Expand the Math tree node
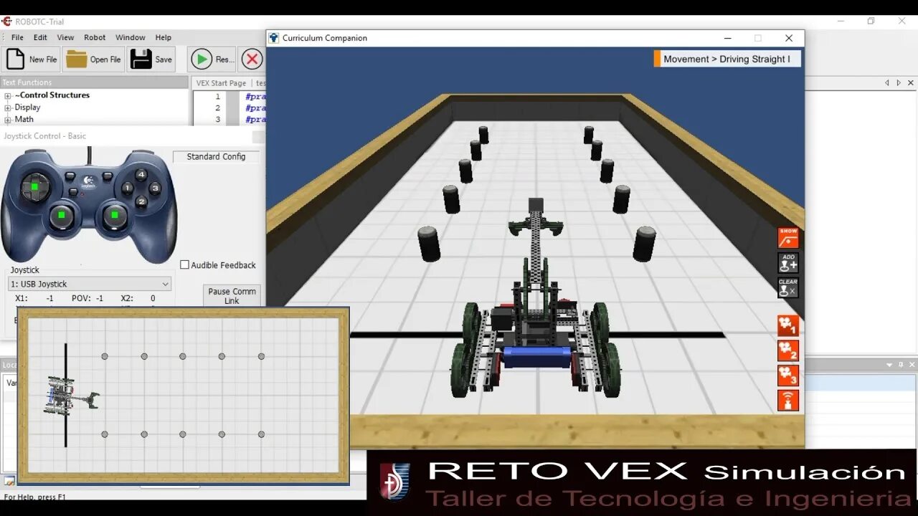This screenshot has height=516, width=918. pyautogui.click(x=8, y=120)
